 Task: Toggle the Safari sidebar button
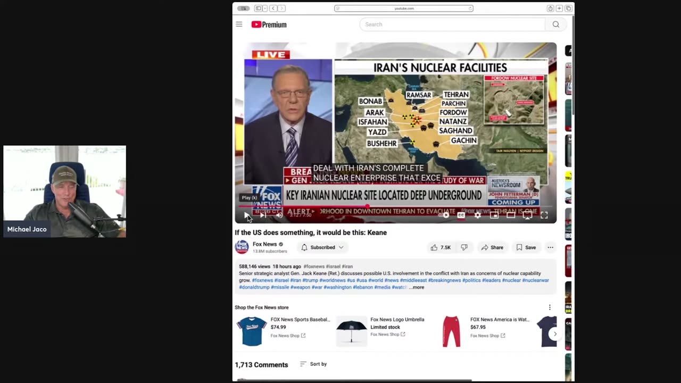(258, 9)
